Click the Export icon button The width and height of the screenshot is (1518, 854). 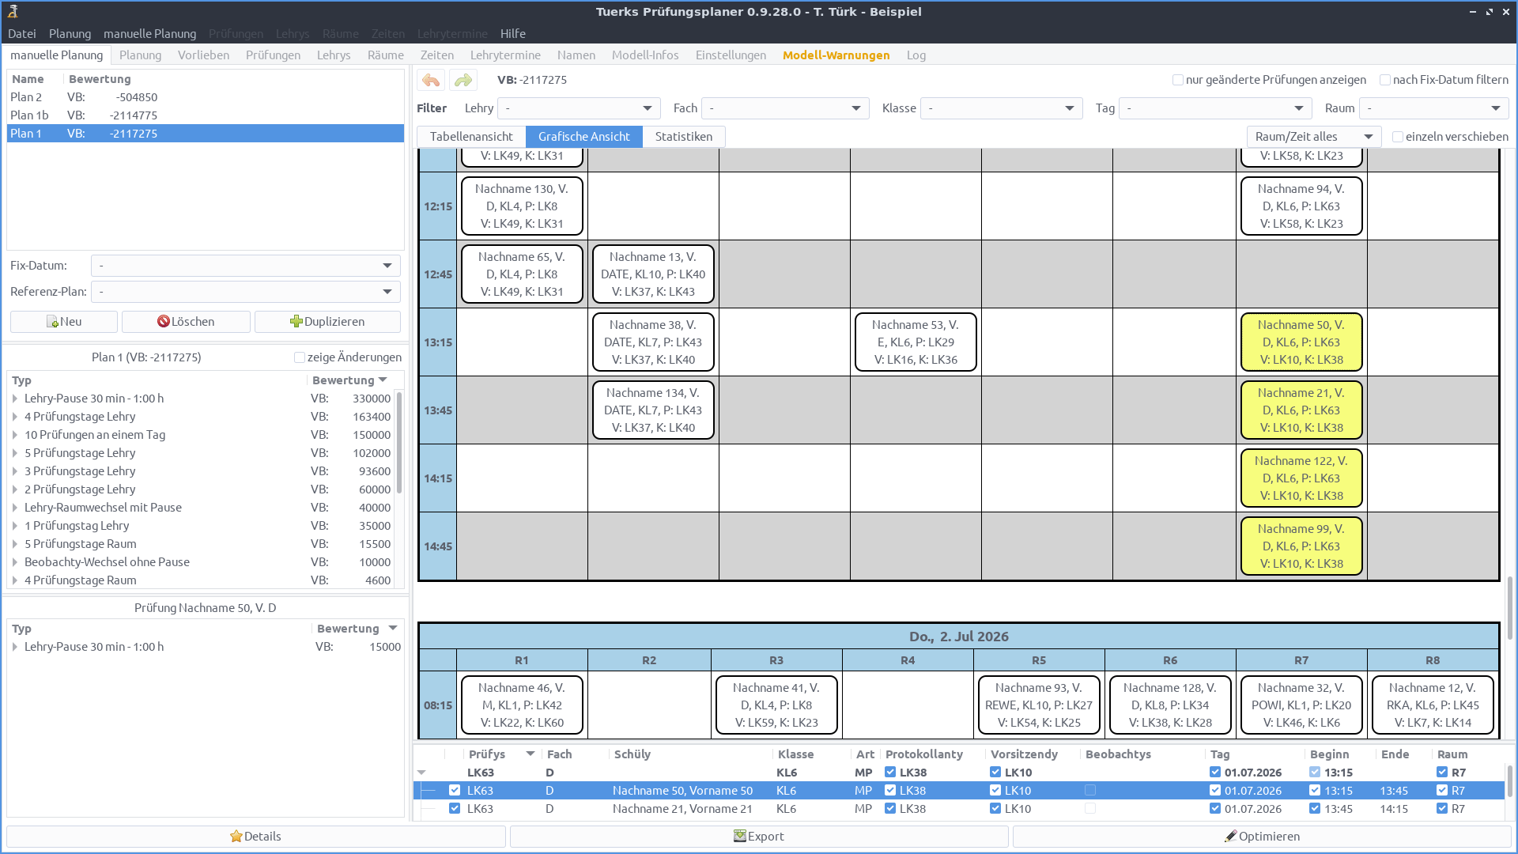coord(759,837)
